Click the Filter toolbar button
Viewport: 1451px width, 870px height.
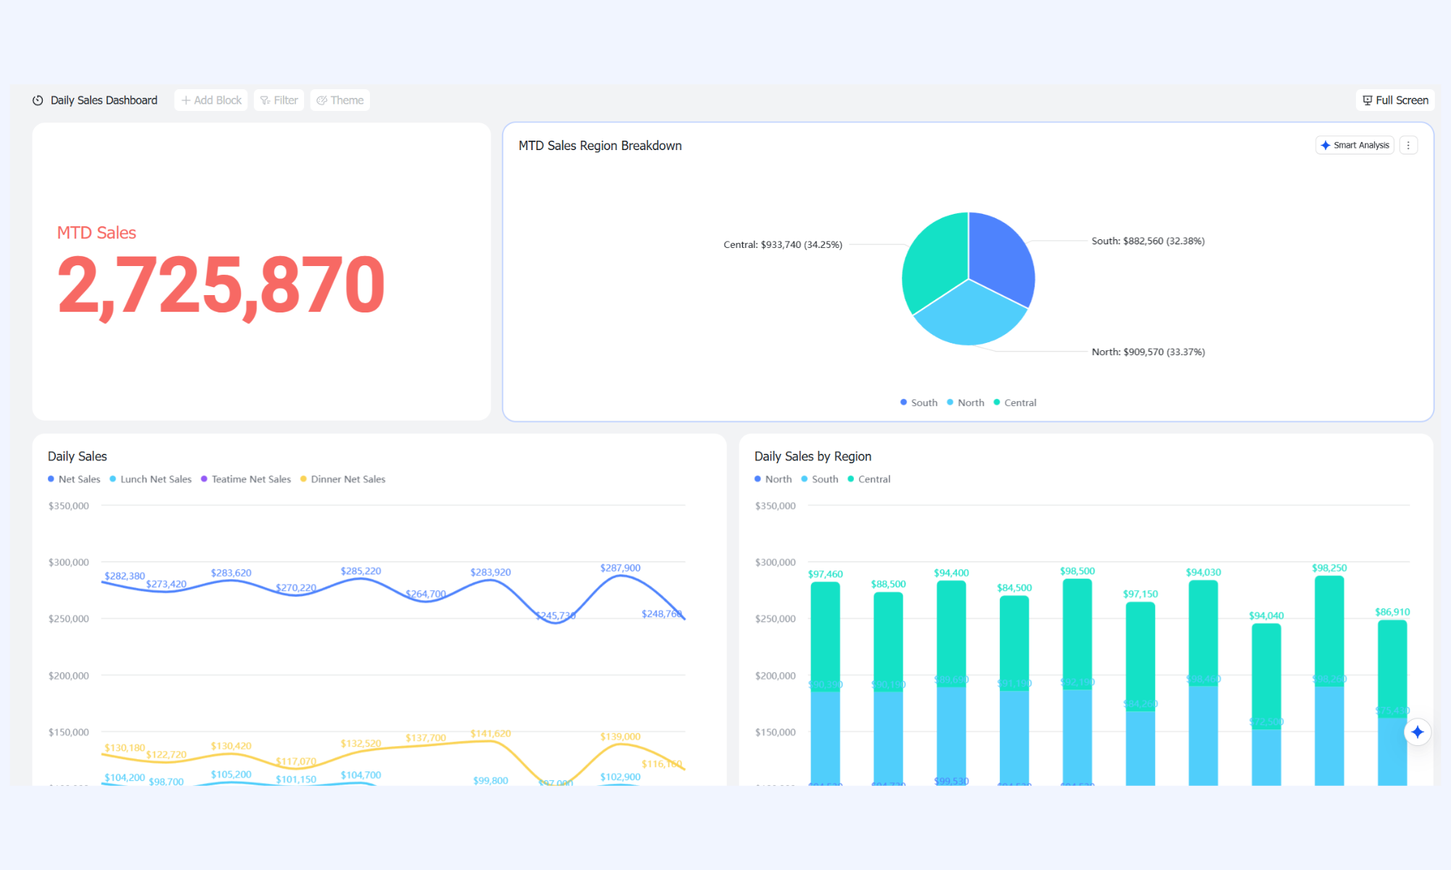click(279, 100)
